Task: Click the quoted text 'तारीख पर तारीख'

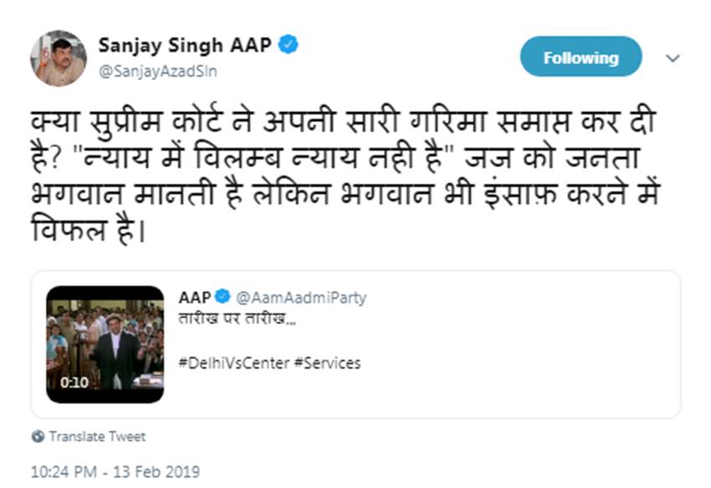Action: 238,319
